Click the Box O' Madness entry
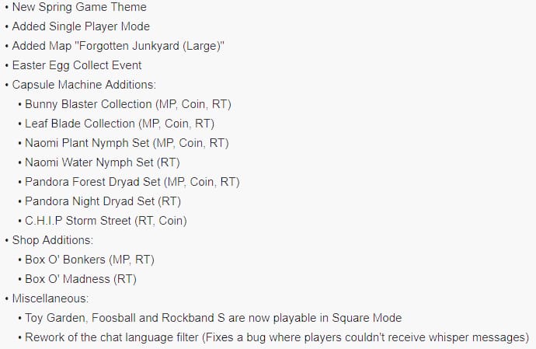 click(x=81, y=279)
